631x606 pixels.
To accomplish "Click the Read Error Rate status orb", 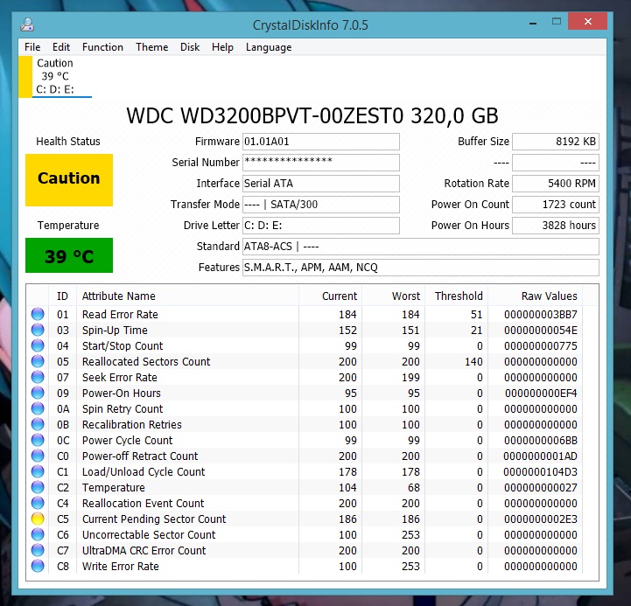I will click(x=38, y=314).
